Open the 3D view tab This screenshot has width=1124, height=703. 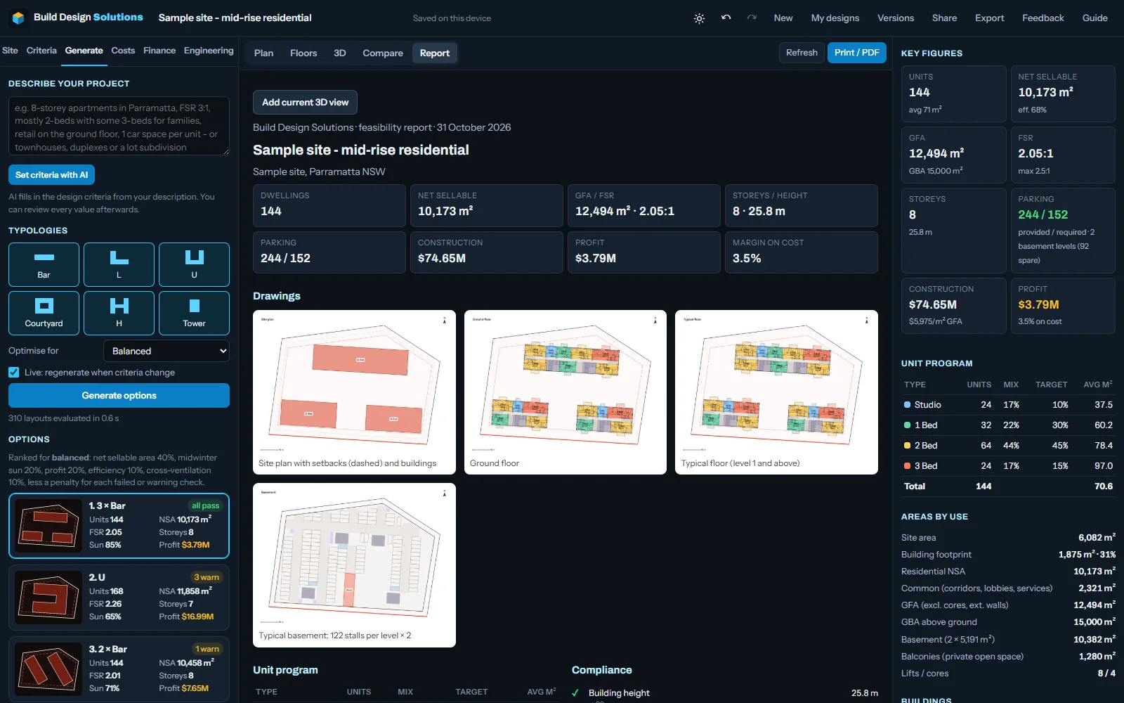(340, 53)
